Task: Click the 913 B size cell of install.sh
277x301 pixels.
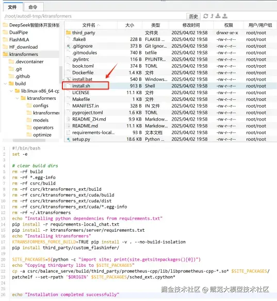Action: point(136,86)
